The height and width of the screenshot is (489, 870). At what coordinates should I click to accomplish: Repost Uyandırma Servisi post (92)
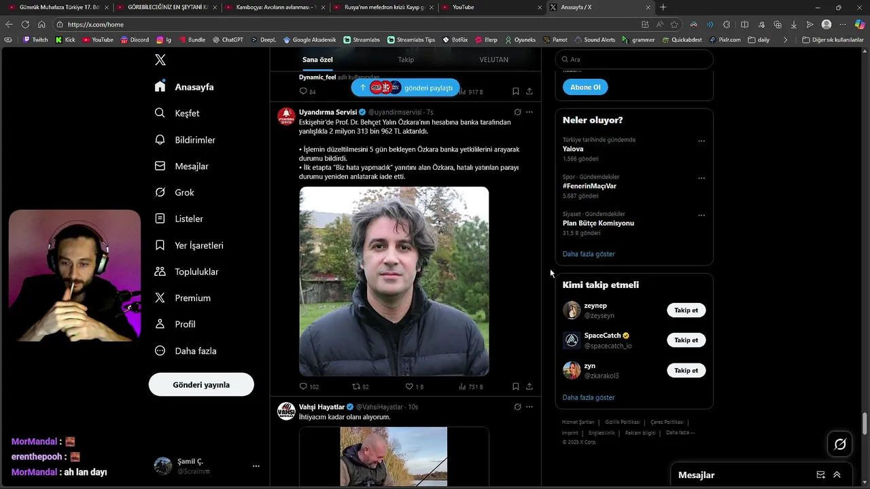click(360, 386)
